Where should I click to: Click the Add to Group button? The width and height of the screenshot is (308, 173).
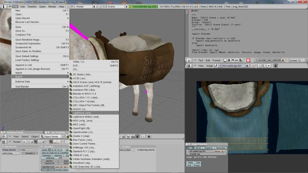pyautogui.click(x=11, y=153)
